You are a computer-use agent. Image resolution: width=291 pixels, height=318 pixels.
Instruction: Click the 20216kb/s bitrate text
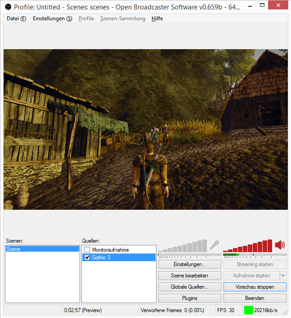(265, 310)
